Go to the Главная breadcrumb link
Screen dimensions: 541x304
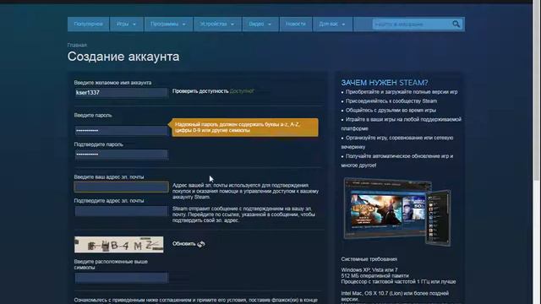pos(77,45)
